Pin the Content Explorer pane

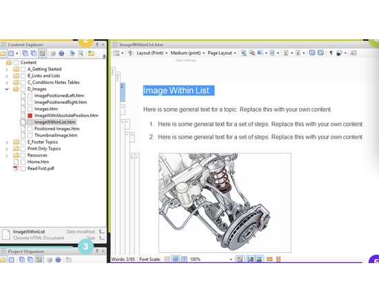pyautogui.click(x=96, y=45)
